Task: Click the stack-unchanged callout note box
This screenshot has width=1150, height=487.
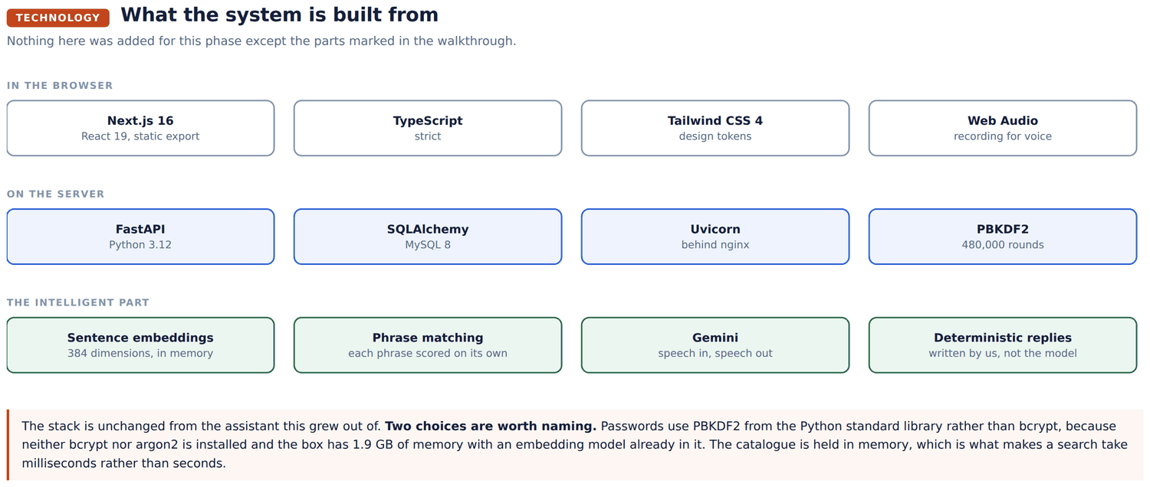Action: point(575,444)
